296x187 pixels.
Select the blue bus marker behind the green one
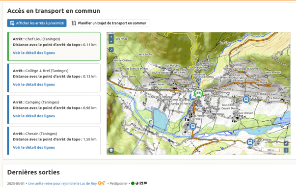192,97
